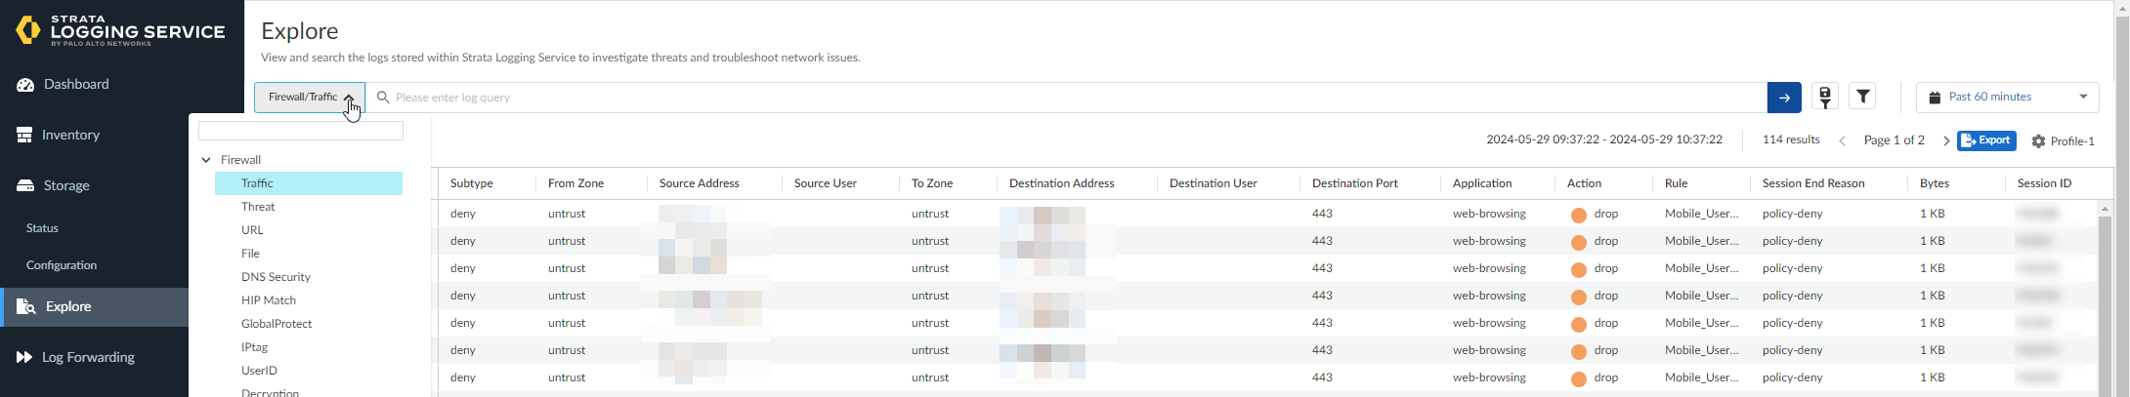This screenshot has width=2130, height=397.
Task: Open the Storage Status page
Action: 42,228
